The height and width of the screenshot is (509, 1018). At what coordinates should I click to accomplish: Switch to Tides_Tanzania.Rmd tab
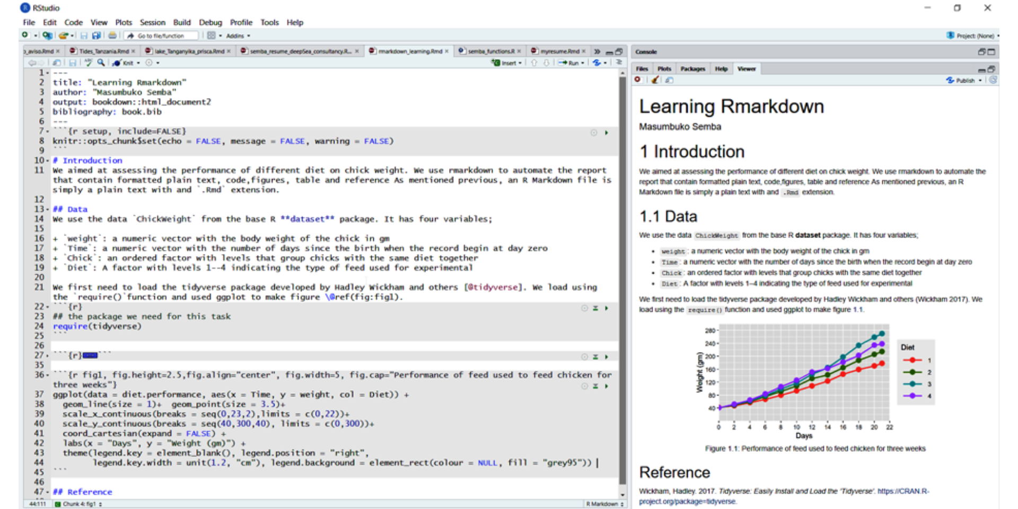(103, 51)
